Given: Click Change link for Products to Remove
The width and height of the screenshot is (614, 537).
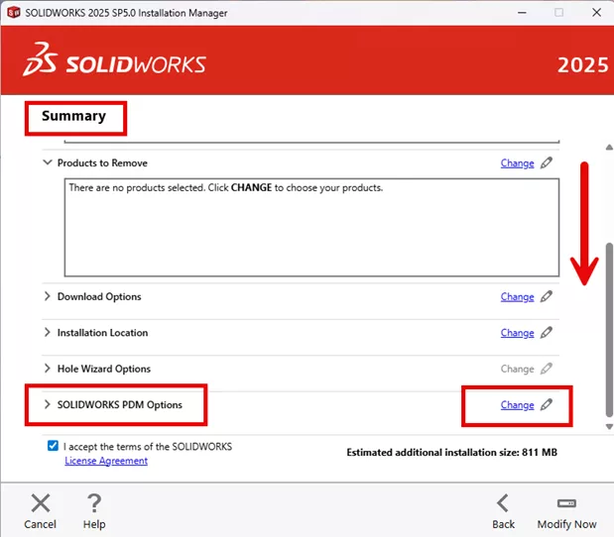Looking at the screenshot, I should point(517,163).
